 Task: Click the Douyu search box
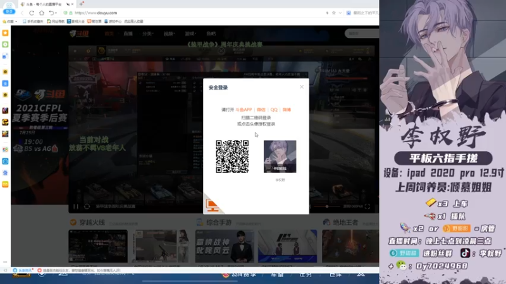coord(361,33)
